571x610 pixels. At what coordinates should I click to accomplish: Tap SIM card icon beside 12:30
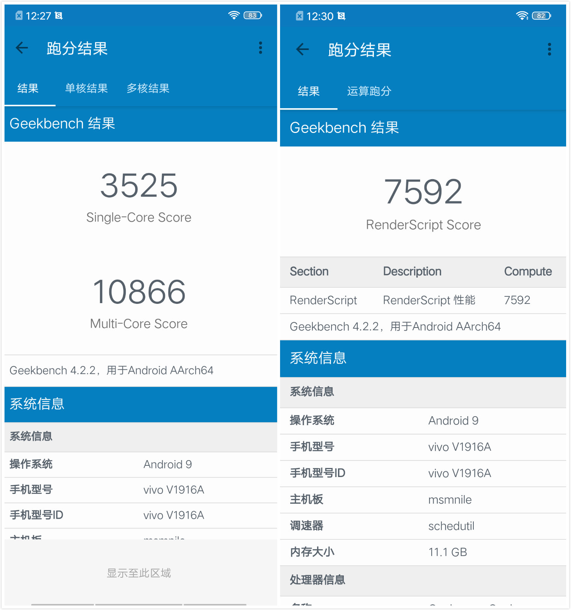click(300, 16)
